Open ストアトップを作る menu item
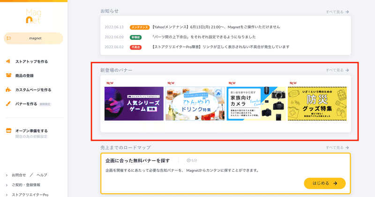 tap(31, 61)
